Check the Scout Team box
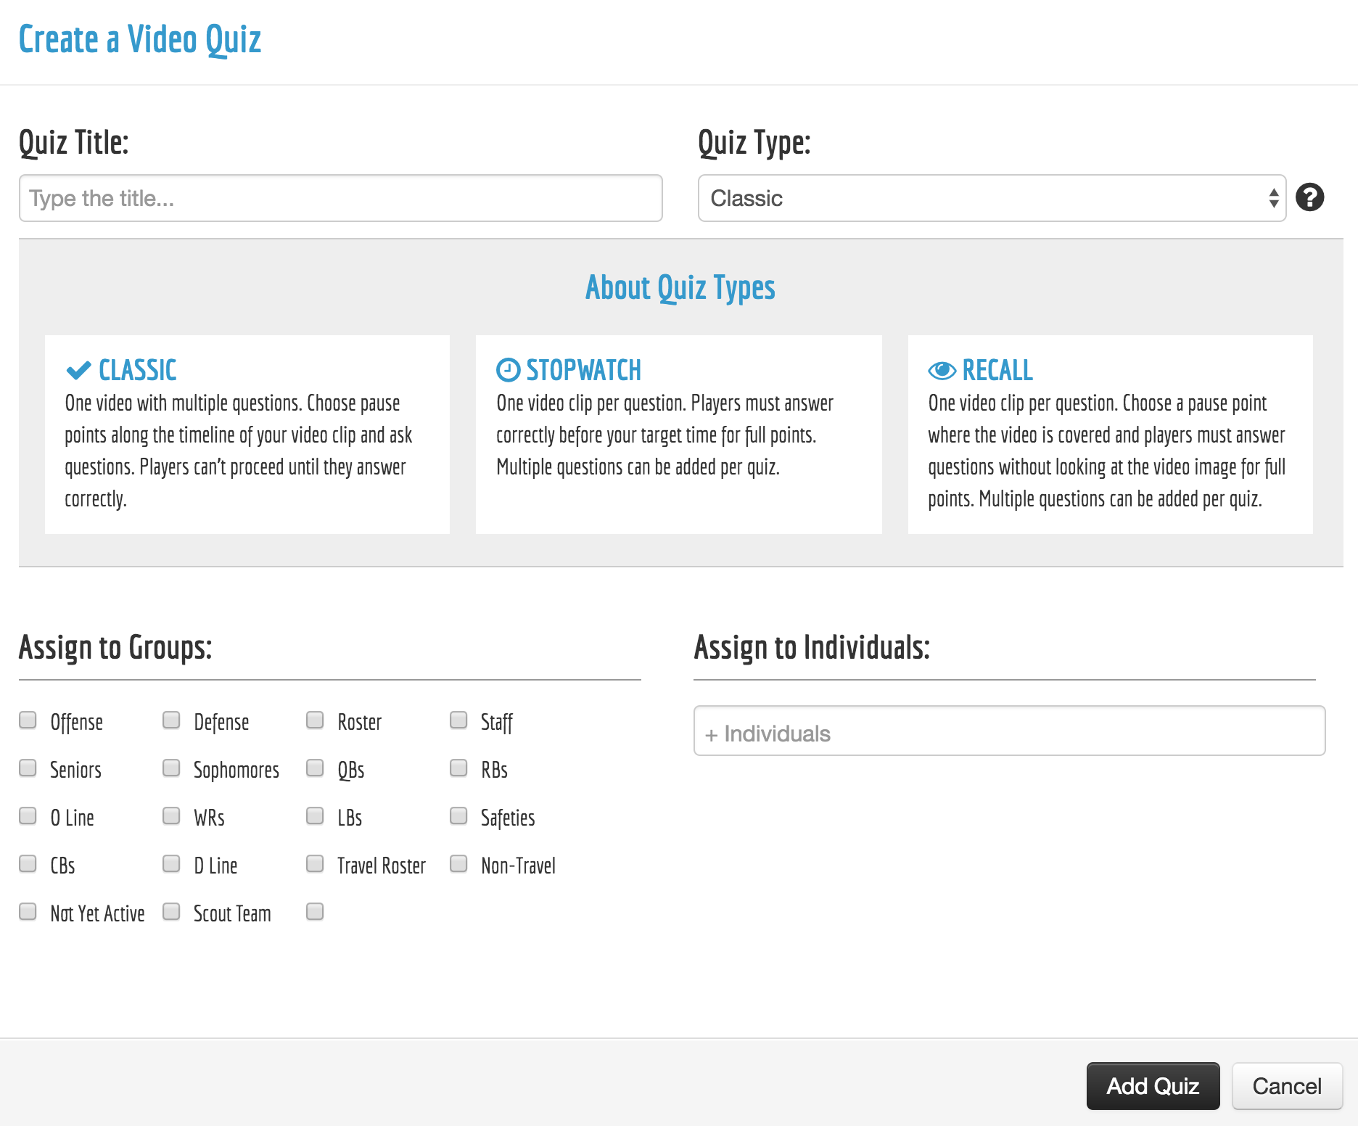1358x1126 pixels. (171, 911)
